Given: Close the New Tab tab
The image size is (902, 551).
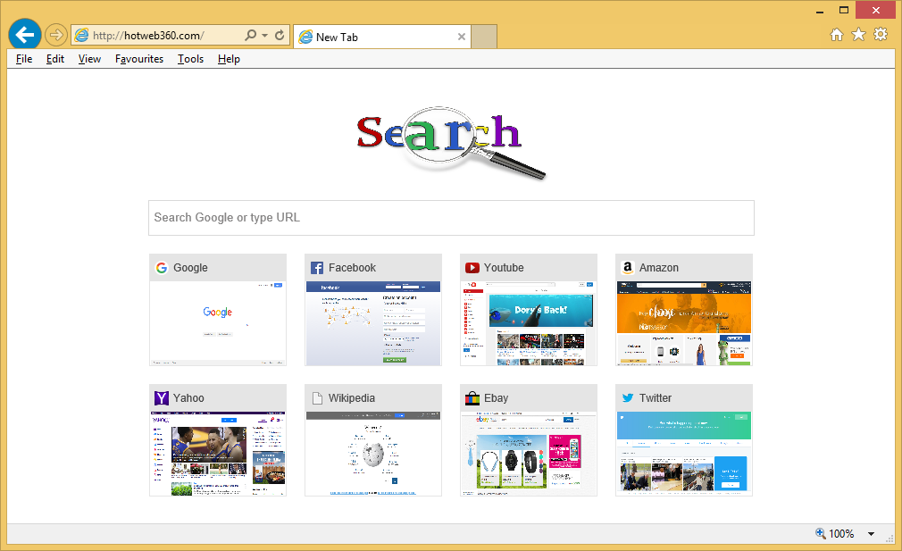Looking at the screenshot, I should [462, 37].
